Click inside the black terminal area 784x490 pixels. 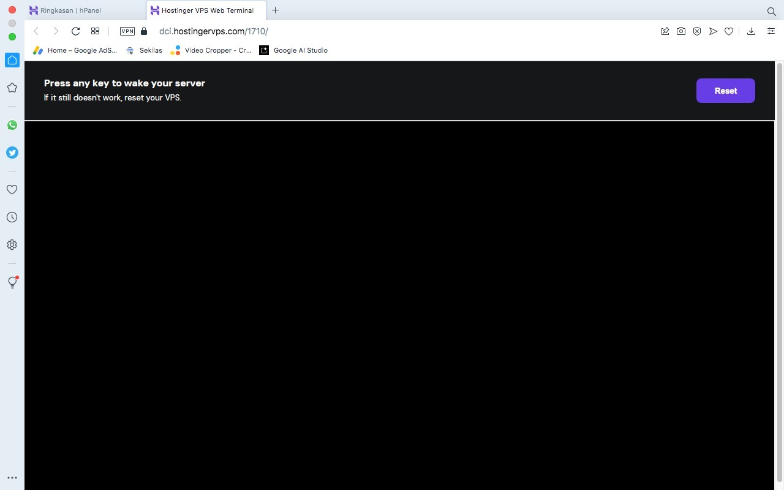click(399, 306)
